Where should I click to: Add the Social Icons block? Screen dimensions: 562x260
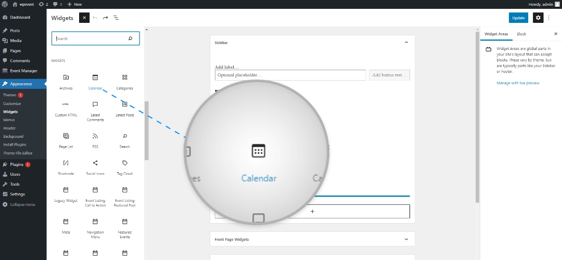[95, 166]
